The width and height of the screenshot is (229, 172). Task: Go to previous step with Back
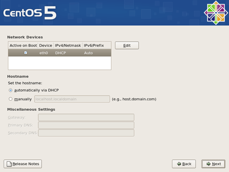coord(184,164)
